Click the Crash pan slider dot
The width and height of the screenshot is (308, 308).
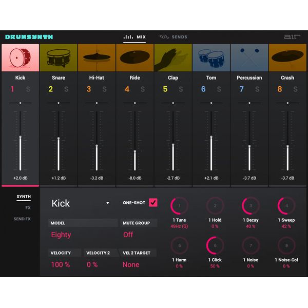pyautogui.click(x=287, y=103)
